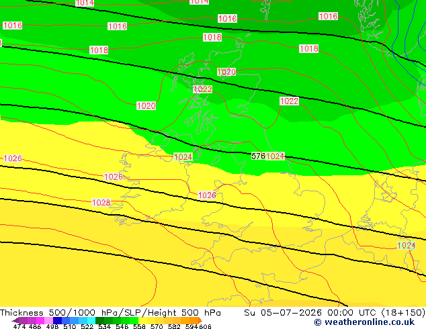Viewport: 426px width, 329px height.
Task: Click the bright yellow legend swatch
Action: tap(142, 320)
